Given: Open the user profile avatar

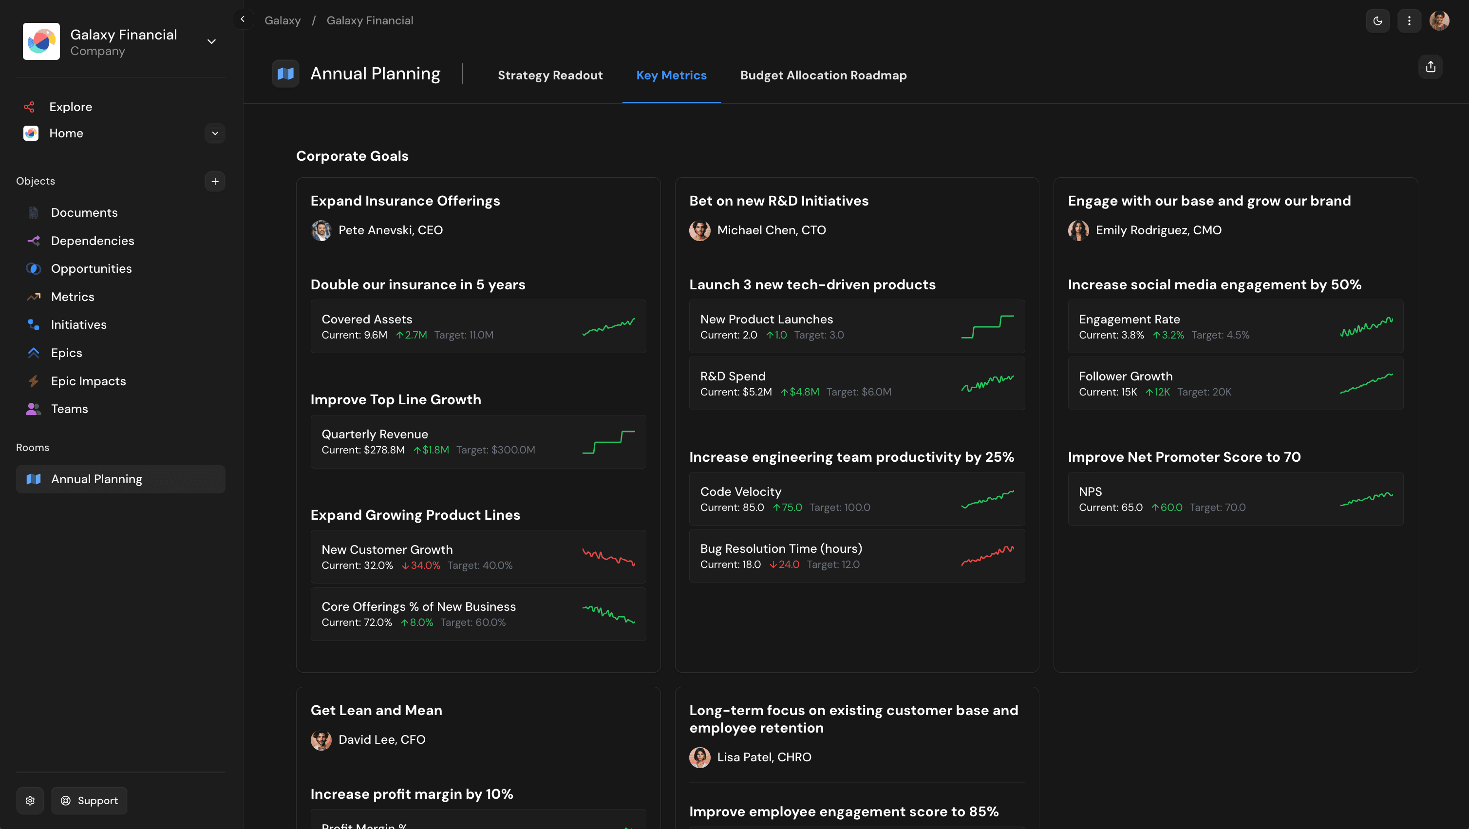Looking at the screenshot, I should point(1439,21).
